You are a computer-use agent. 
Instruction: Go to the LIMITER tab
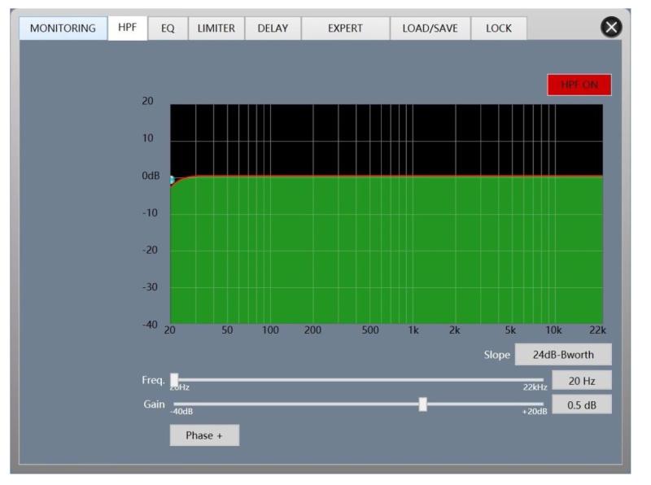click(x=216, y=28)
